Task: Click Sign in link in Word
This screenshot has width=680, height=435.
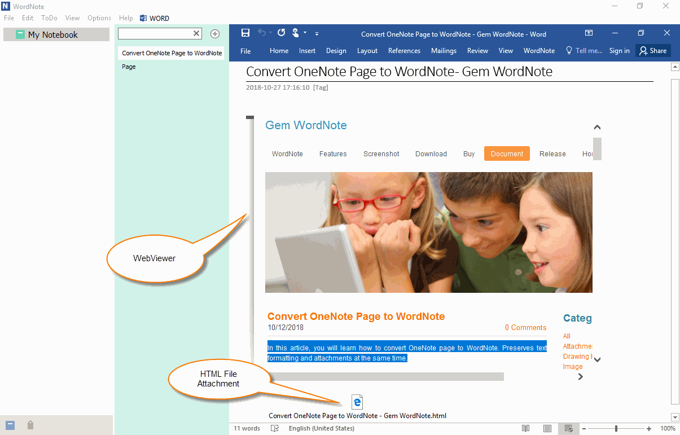Action: point(619,51)
